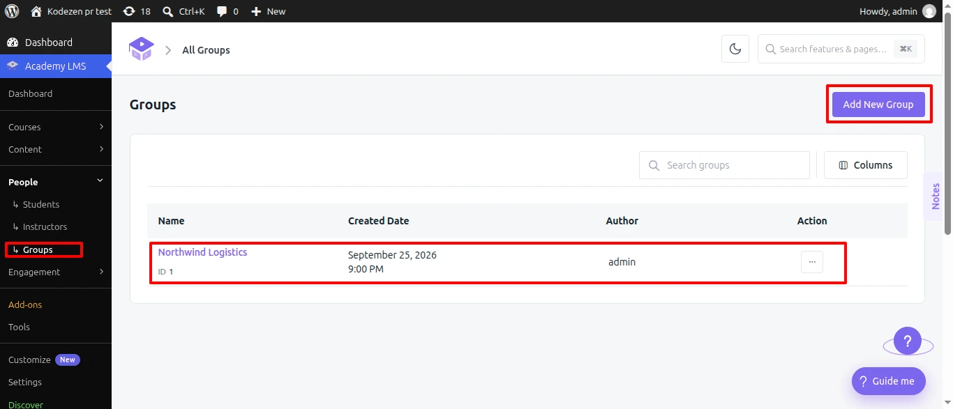
Task: Toggle dark mode moon icon
Action: (x=735, y=49)
